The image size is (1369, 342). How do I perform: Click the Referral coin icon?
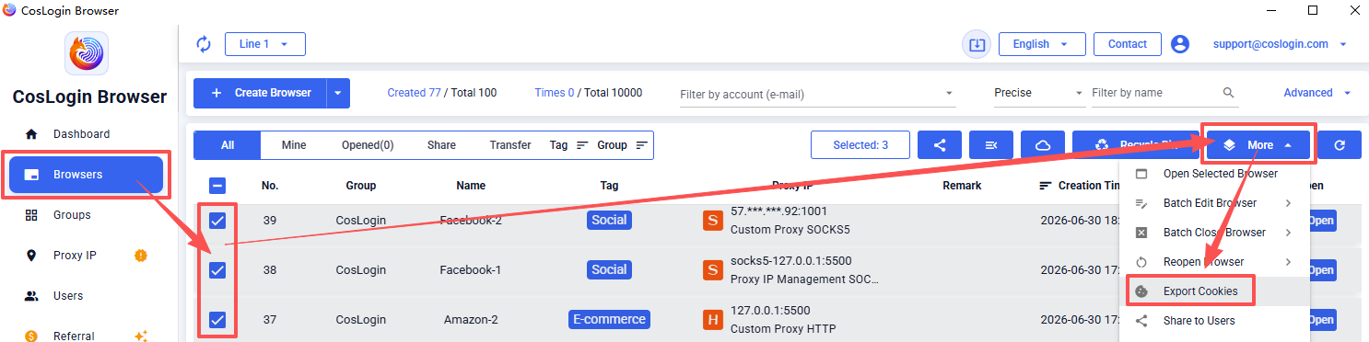coord(31,336)
